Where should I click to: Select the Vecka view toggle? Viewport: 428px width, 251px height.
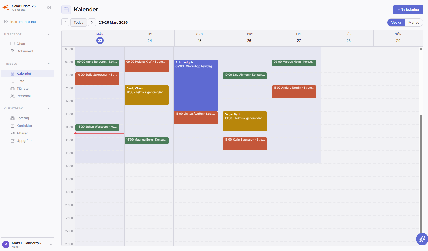pyautogui.click(x=396, y=23)
